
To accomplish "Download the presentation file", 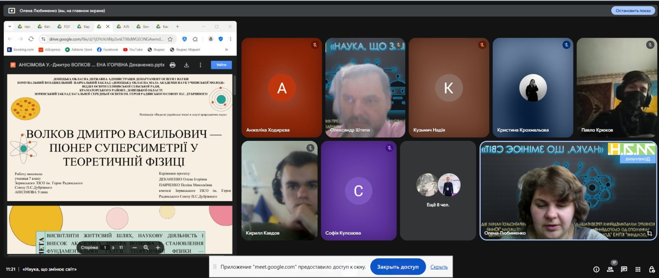I will (186, 65).
